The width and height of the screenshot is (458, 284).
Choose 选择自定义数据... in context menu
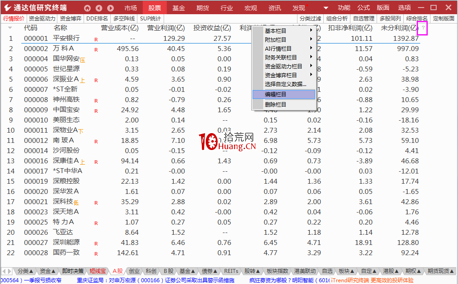click(284, 84)
